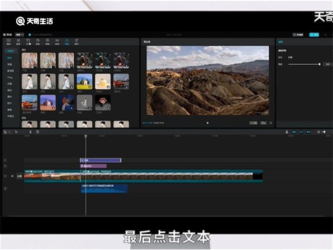
Task: Open the Sticker tab
Action: [x=38, y=41]
